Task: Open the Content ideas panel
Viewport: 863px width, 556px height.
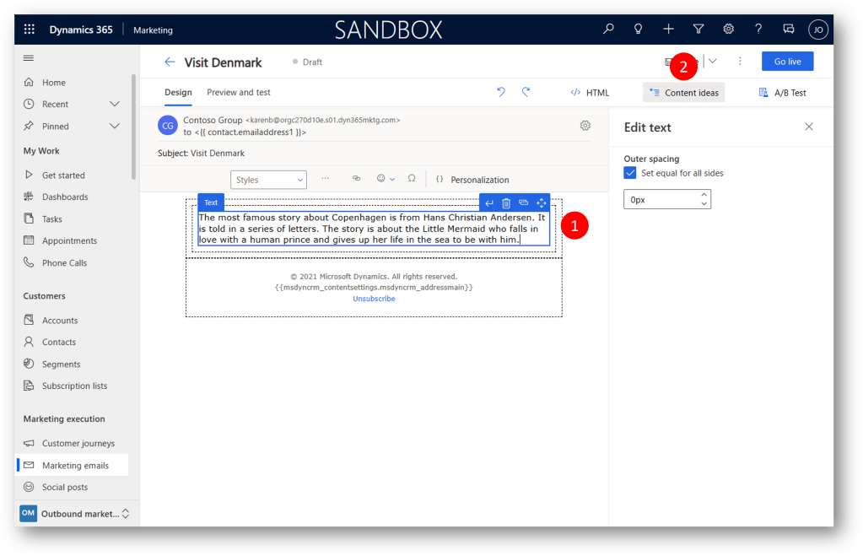Action: click(683, 93)
